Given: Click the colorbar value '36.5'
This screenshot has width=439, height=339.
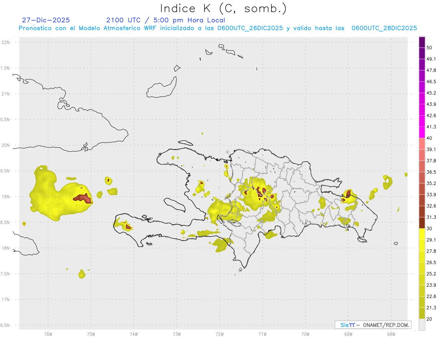Looking at the screenshot, I should click(x=431, y=172).
